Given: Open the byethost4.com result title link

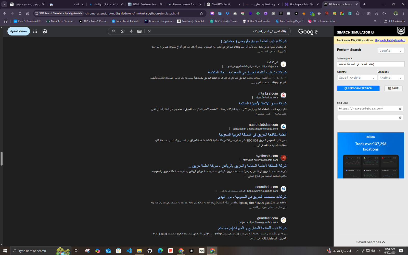Looking at the screenshot, I should point(237,166).
